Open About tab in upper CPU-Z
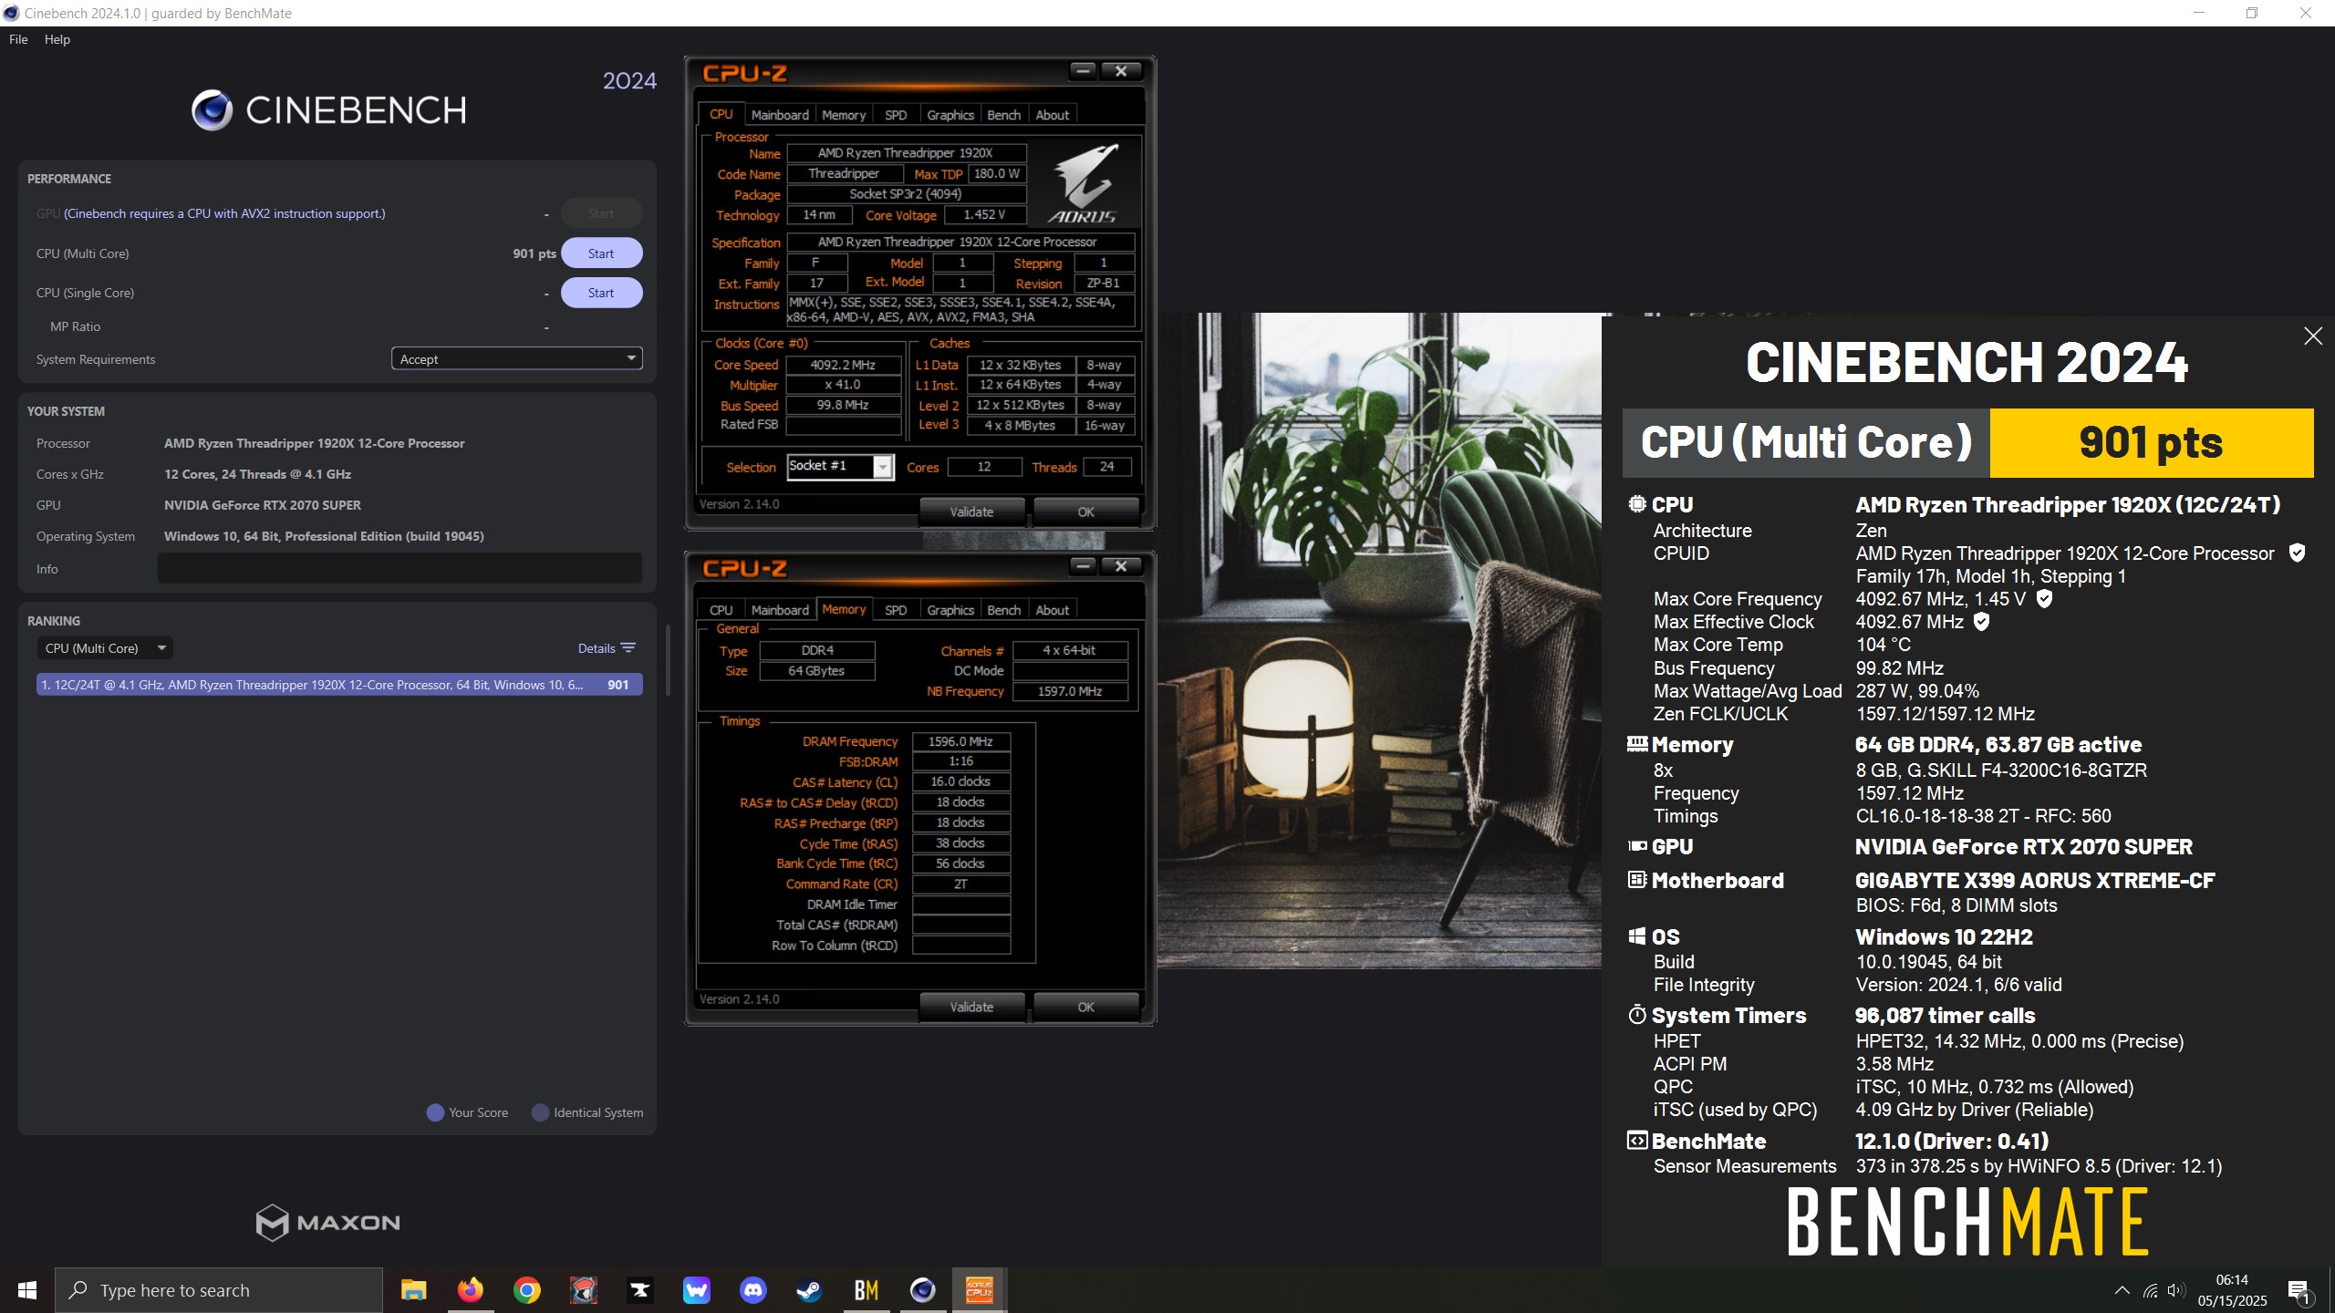This screenshot has height=1313, width=2335. [x=1053, y=115]
